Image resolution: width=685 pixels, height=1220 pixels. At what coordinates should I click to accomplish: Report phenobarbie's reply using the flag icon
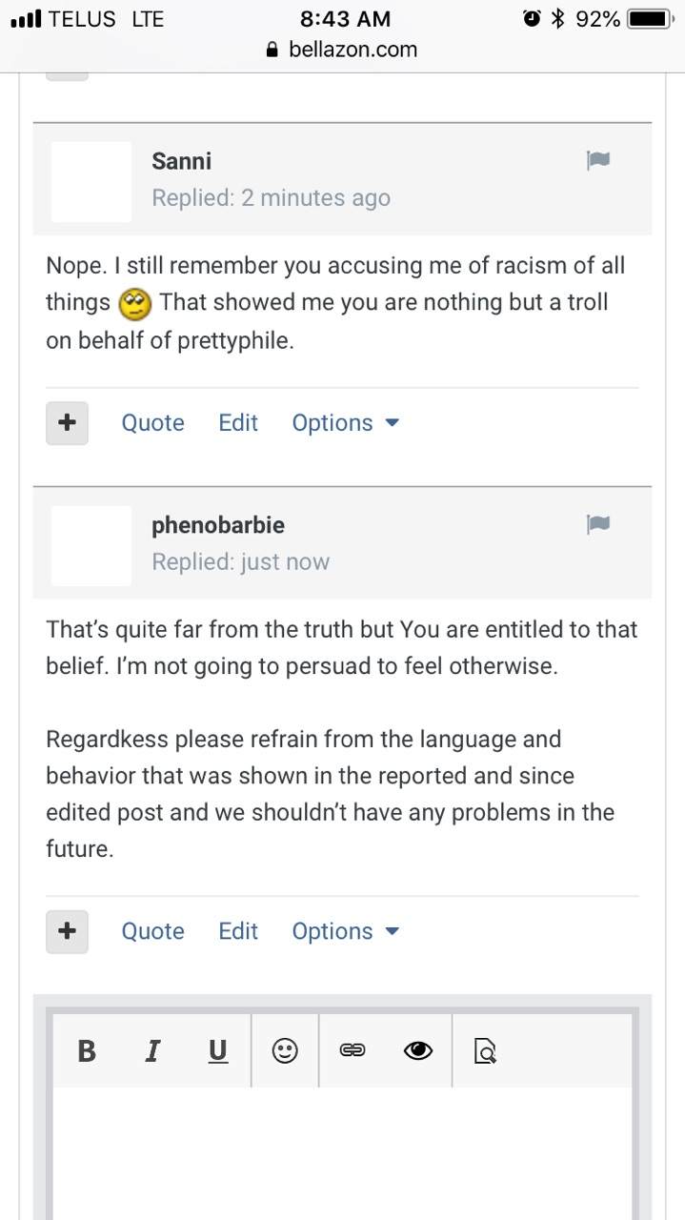(598, 523)
